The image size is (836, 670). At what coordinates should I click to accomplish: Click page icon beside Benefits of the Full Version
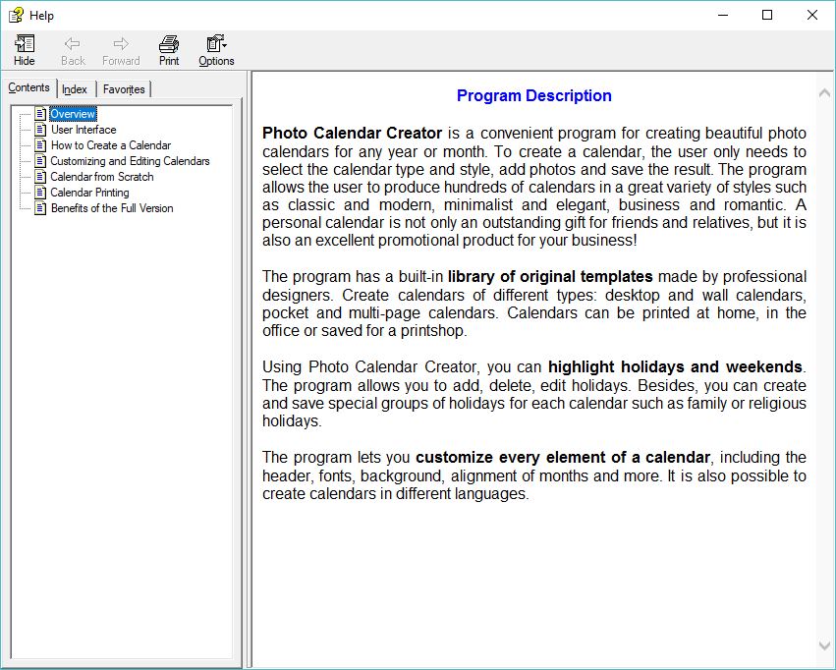coord(40,208)
